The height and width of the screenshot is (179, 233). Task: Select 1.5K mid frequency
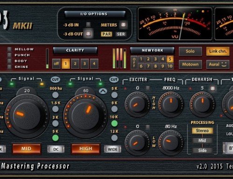point(55,109)
